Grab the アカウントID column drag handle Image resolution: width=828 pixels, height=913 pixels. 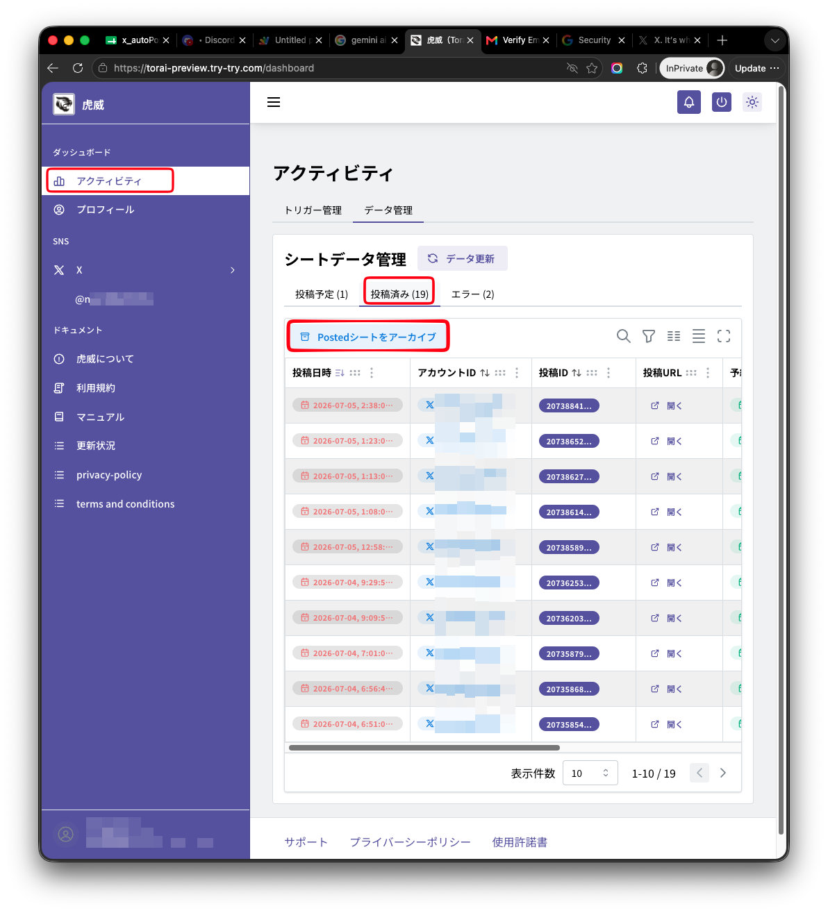(500, 373)
